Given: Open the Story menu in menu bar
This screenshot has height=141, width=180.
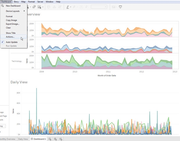Looking at the screenshot, I should (17, 2).
